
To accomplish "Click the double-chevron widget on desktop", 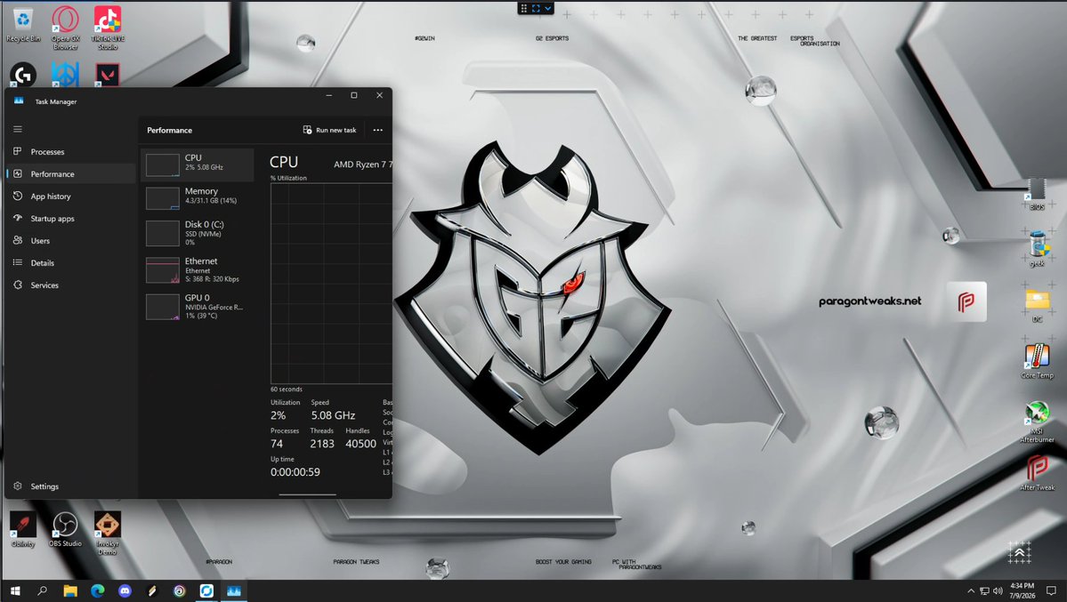I will tap(1019, 552).
